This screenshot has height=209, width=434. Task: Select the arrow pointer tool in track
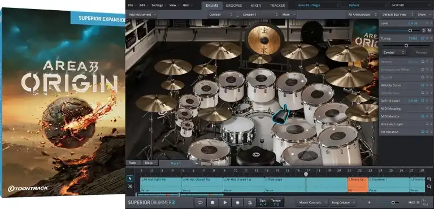(x=130, y=178)
